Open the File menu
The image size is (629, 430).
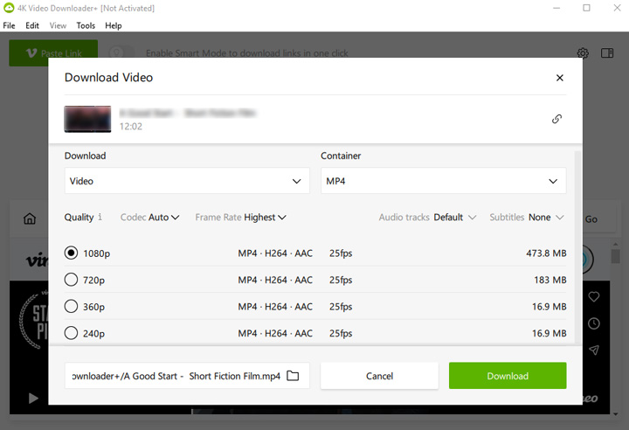coord(9,25)
